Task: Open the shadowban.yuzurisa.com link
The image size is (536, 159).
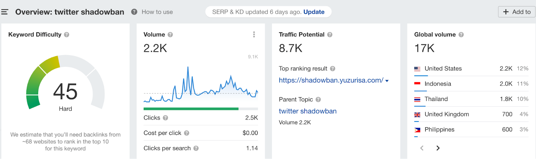Action: 331,80
